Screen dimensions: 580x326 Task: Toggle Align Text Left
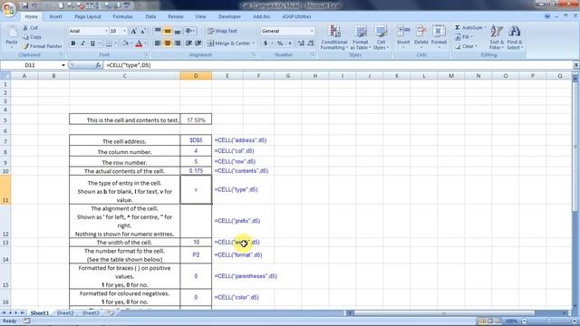[x=158, y=43]
